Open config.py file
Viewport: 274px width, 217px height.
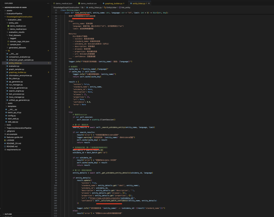coord(12,116)
